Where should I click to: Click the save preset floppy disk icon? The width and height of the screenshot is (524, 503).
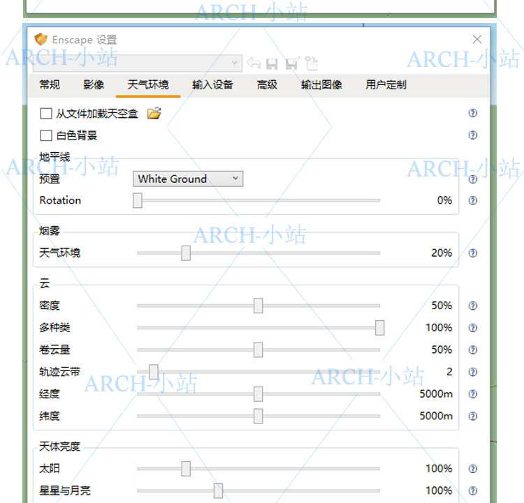coord(272,63)
